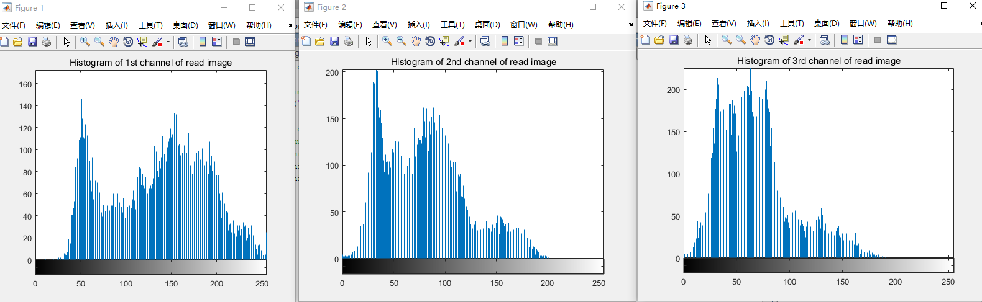Open file icon in Figure 2 toolbar
Viewport: 982px width, 302px height.
319,41
